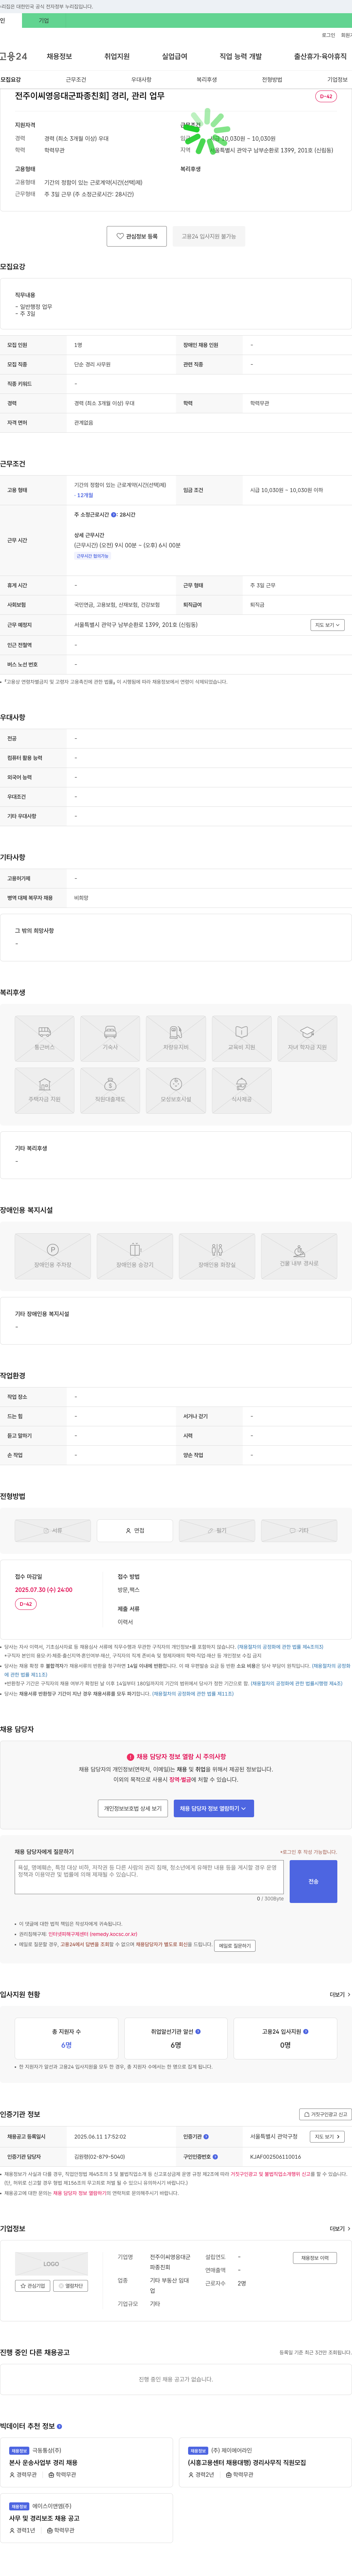Click info icon next to 주 소정근로시간
352x2576 pixels.
[x=114, y=515]
